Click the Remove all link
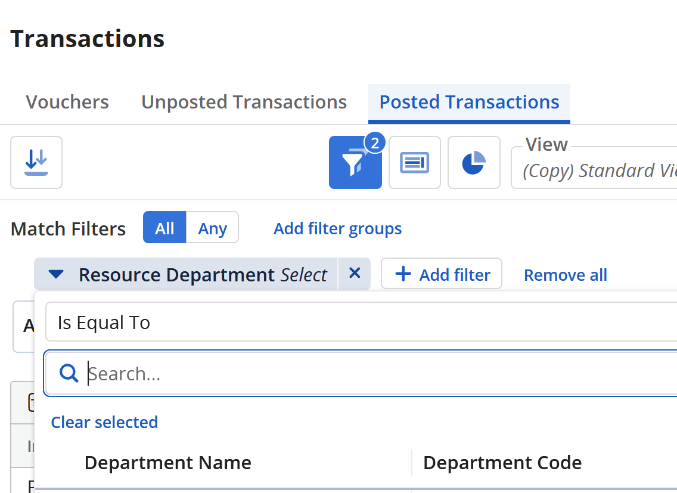Screen dimensions: 677x493 click(x=565, y=275)
